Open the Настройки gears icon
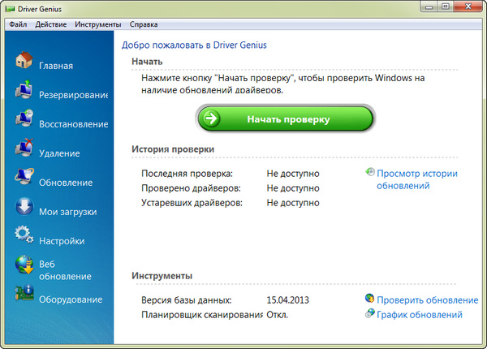This screenshot has width=487, height=349. (x=24, y=237)
